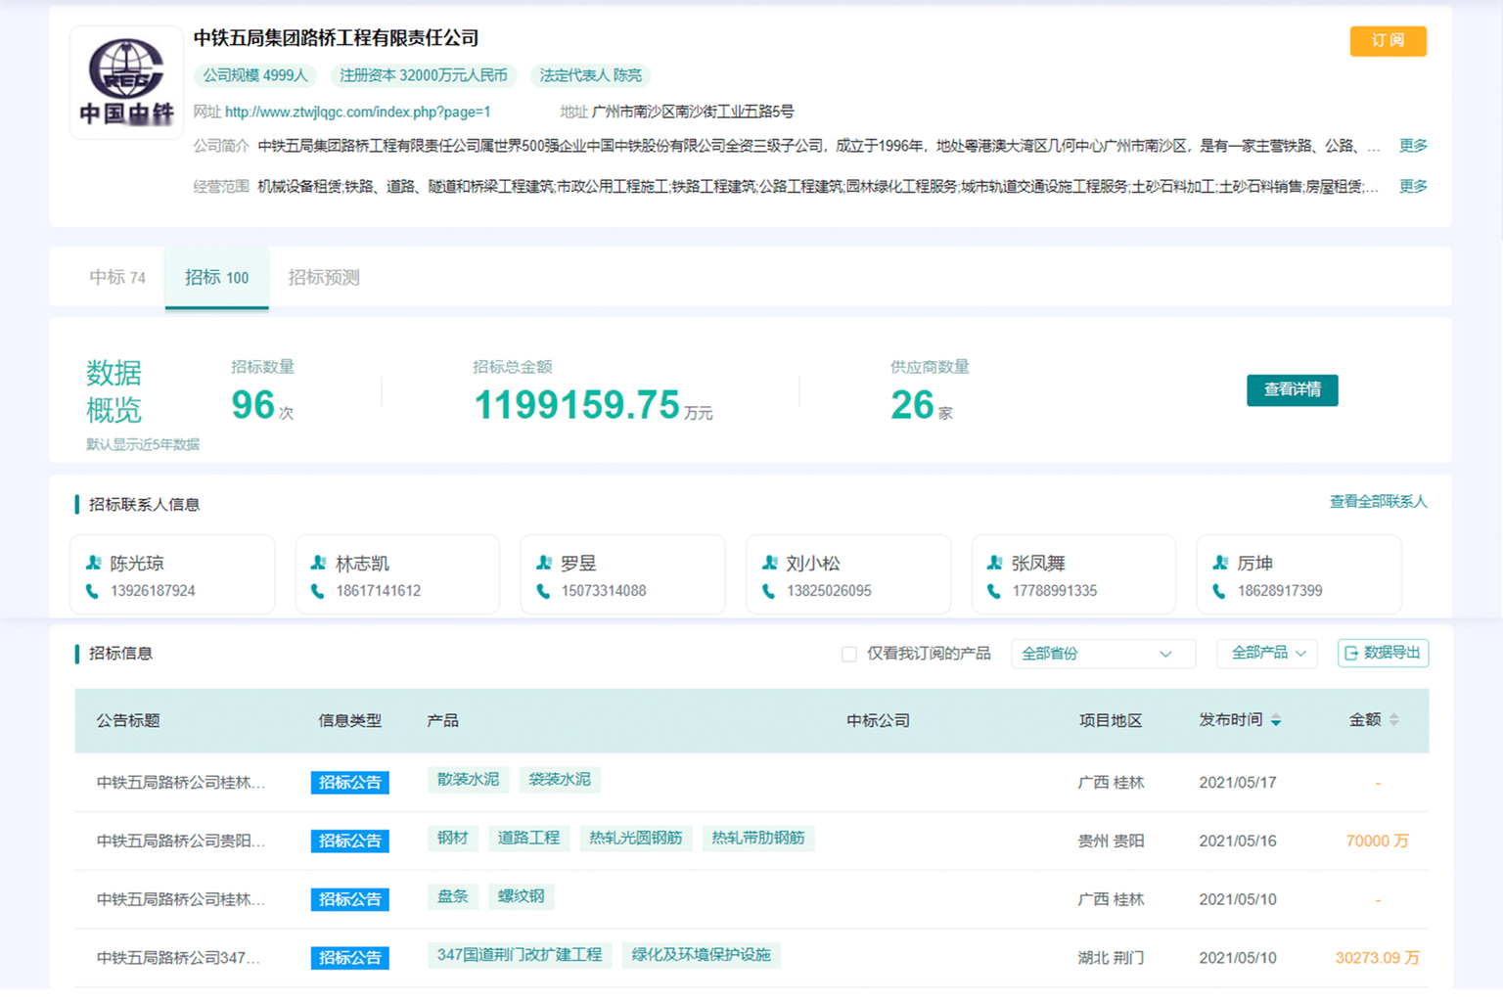Click the 盘条 product tag
The width and height of the screenshot is (1503, 1001).
pos(452,896)
